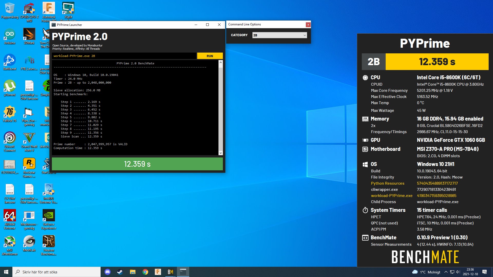Click the Windows 10 21H1 OS value

[435, 164]
